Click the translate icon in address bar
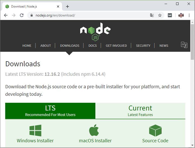Screen dimensions: 195x148 click(x=152, y=15)
